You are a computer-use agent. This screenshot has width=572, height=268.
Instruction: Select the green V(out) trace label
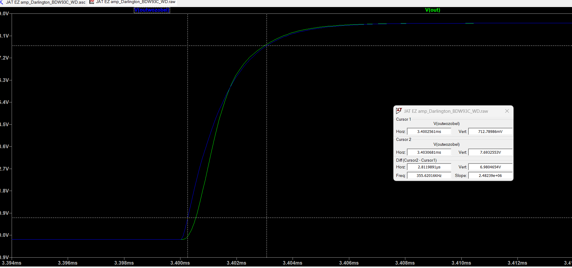click(x=433, y=10)
